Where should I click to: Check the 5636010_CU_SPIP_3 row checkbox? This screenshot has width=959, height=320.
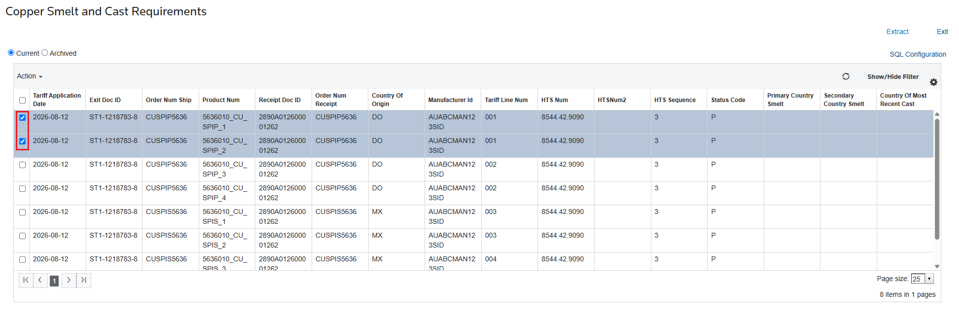tap(22, 165)
